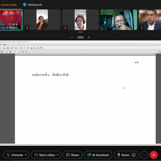This screenshot has width=161, height=161.
Task: Open the reactions smiley icon
Action: coord(134,155)
